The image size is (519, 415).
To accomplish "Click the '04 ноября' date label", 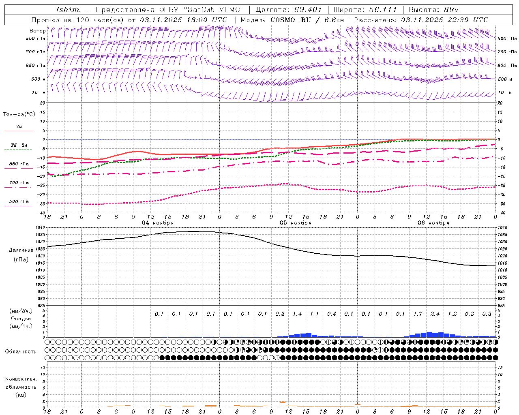I will pyautogui.click(x=158, y=223).
